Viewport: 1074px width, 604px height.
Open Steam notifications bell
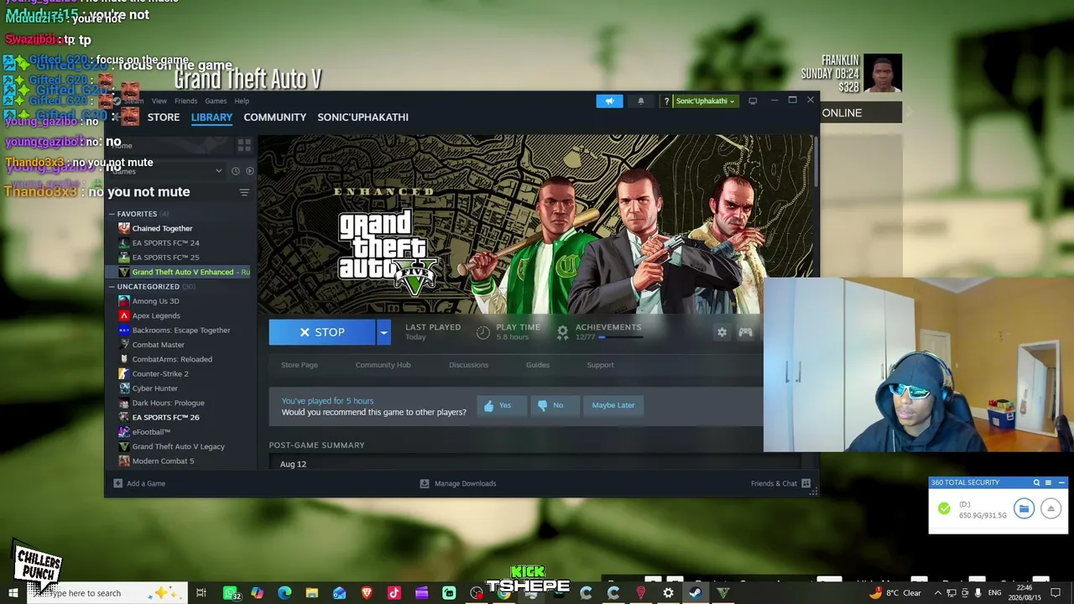coord(641,101)
